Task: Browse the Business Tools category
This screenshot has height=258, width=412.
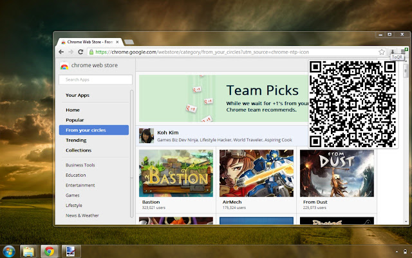Action: point(80,165)
